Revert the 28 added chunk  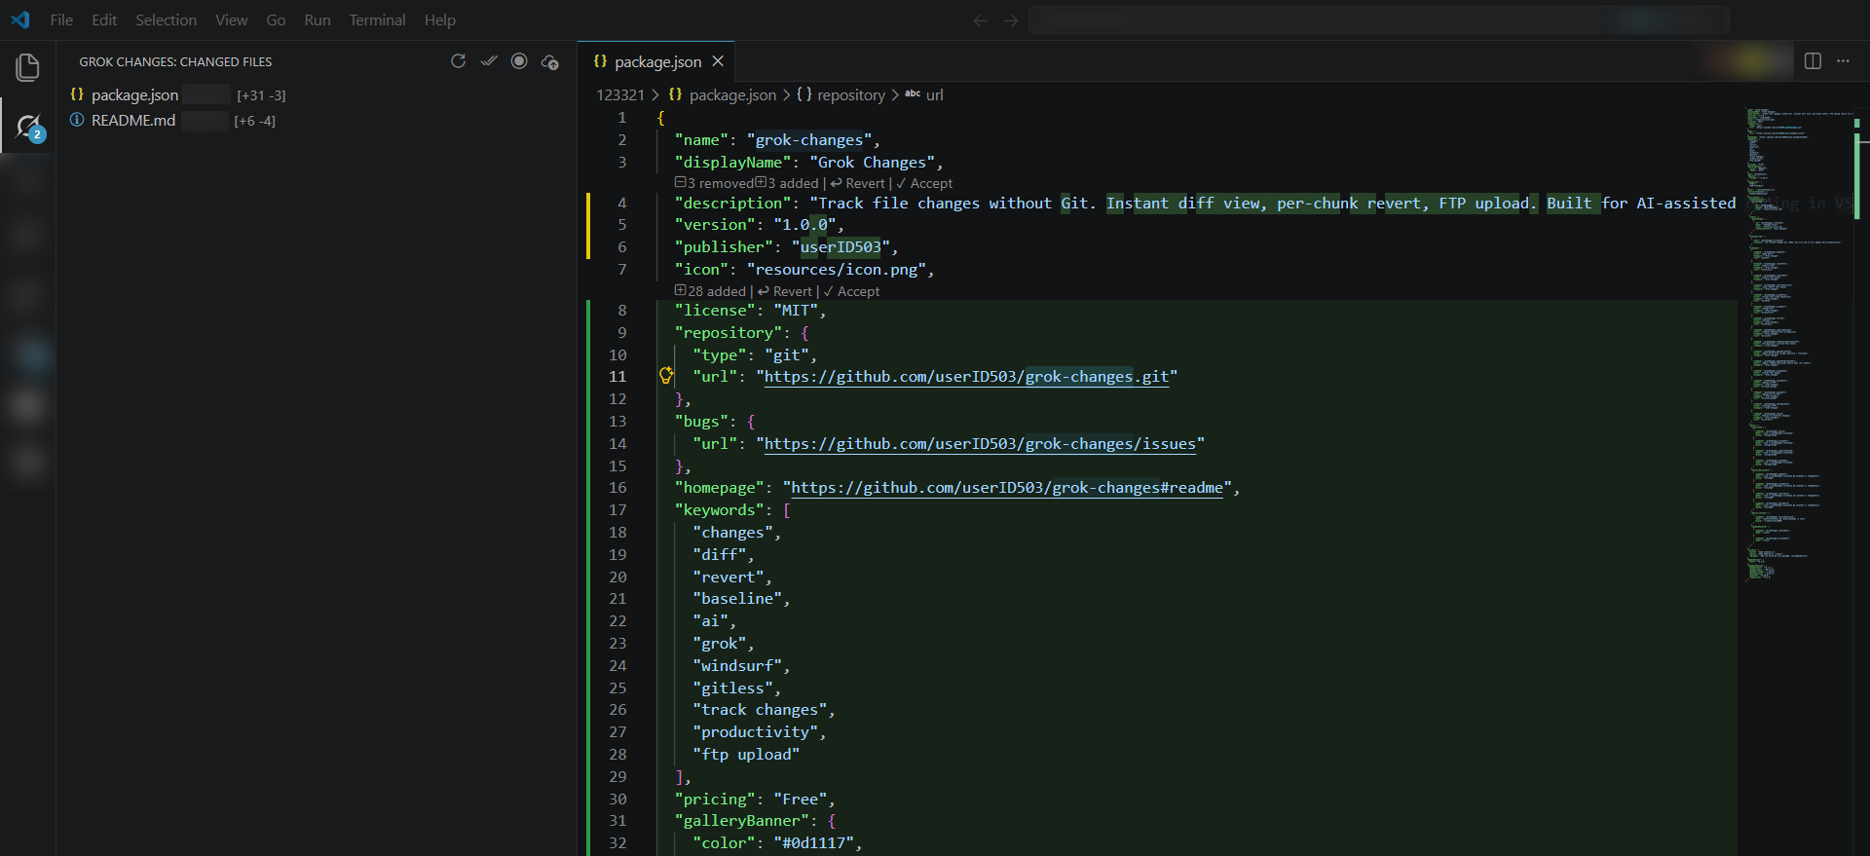click(x=785, y=291)
